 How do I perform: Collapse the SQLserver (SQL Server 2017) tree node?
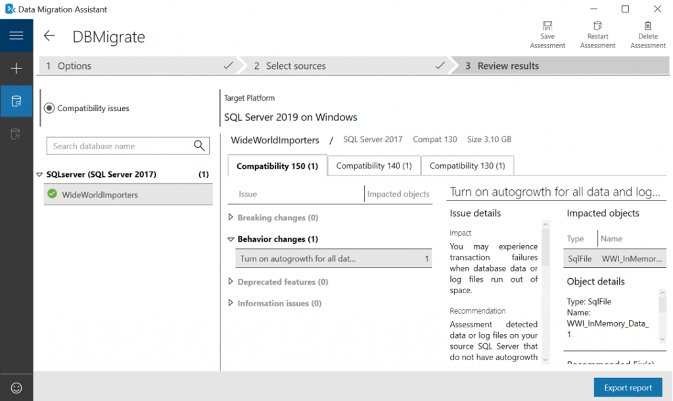coord(39,174)
